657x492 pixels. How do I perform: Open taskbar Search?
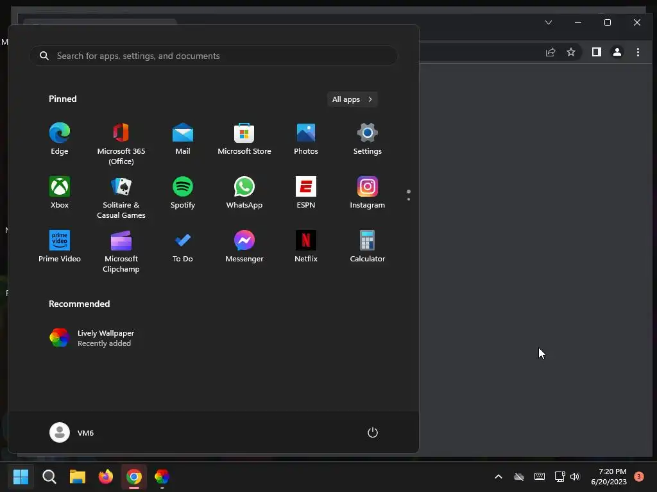click(x=49, y=477)
